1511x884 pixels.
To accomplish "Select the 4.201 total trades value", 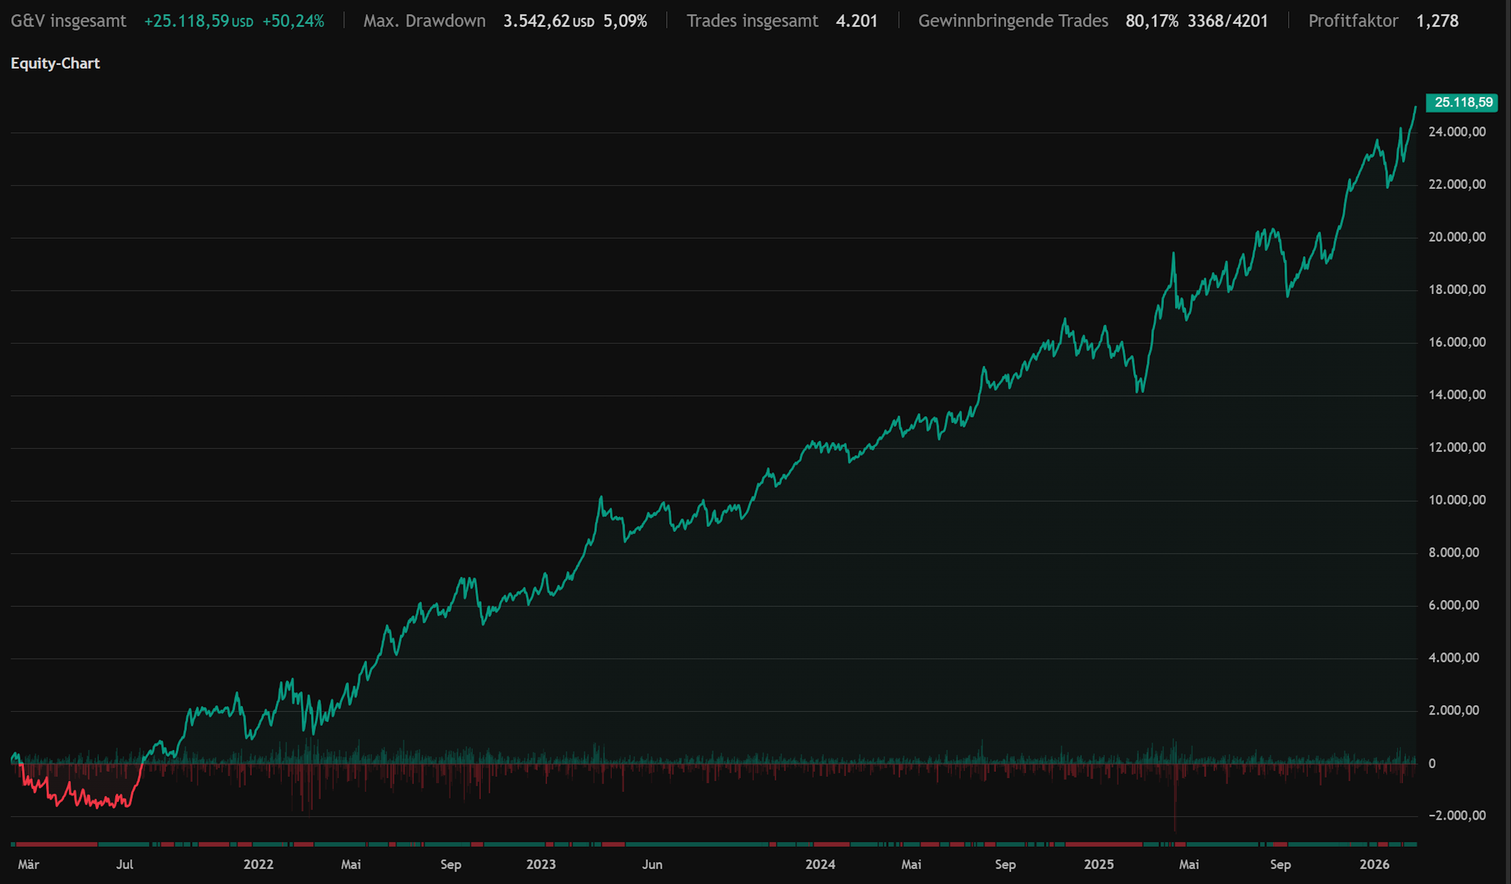I will pos(857,21).
